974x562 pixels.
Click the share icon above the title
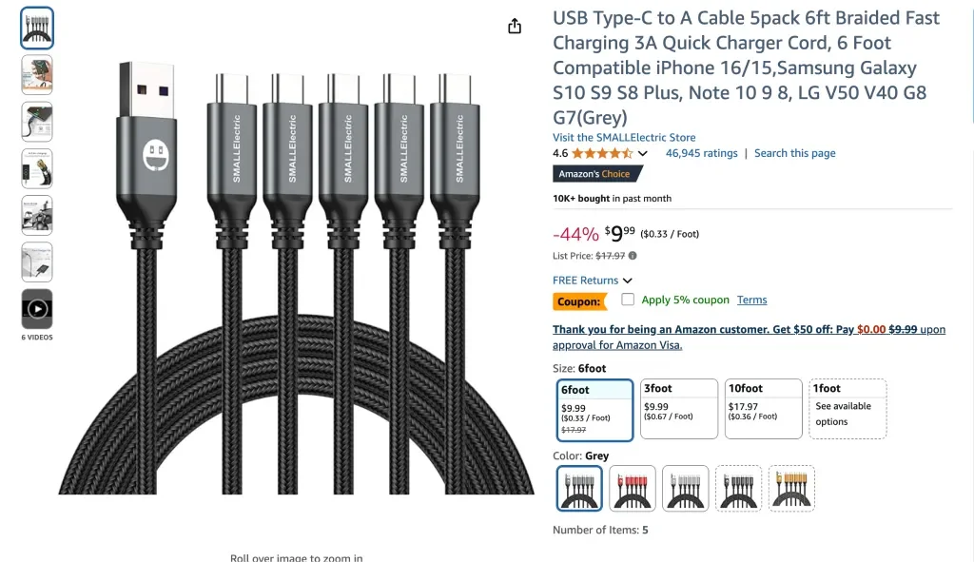pyautogui.click(x=514, y=26)
